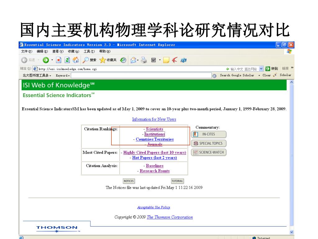Expand the 链接 toolbar chevron

click(292, 68)
